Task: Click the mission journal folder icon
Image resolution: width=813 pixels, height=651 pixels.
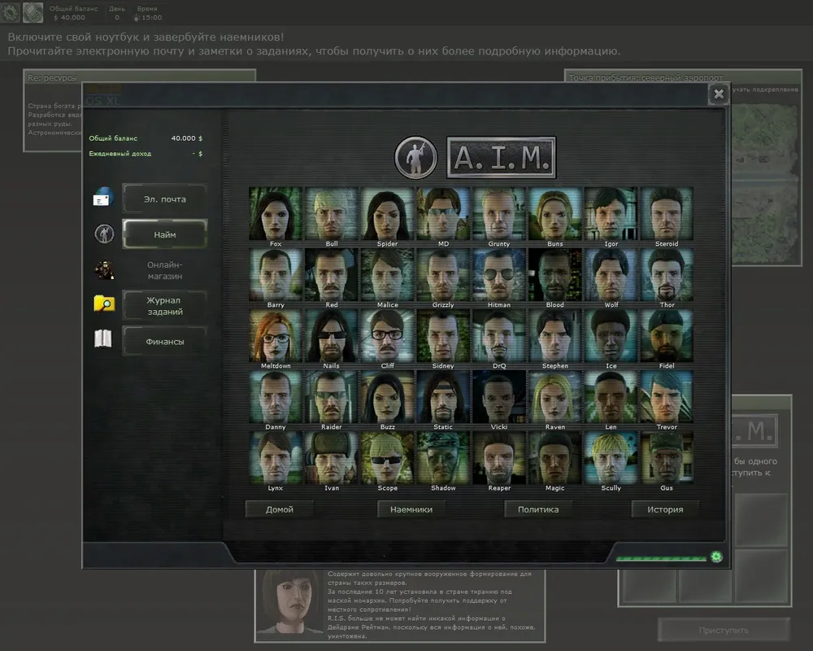Action: tap(103, 305)
